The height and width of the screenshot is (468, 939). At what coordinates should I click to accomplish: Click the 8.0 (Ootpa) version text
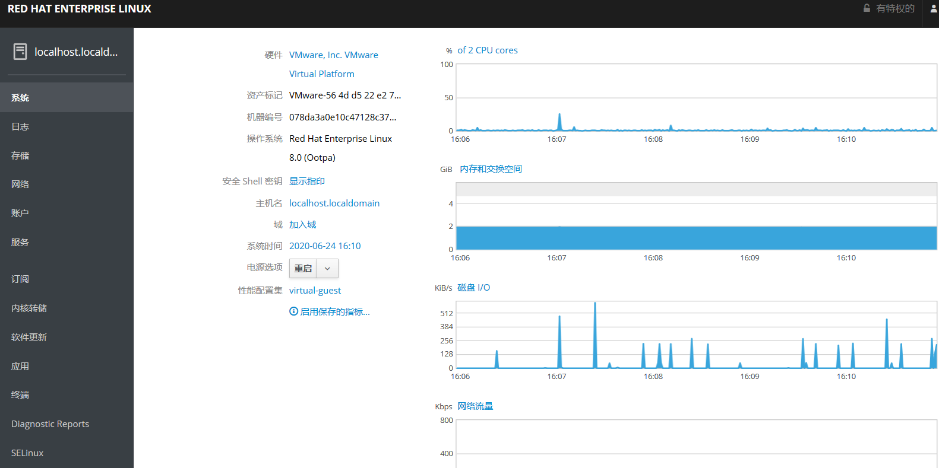pyautogui.click(x=312, y=157)
